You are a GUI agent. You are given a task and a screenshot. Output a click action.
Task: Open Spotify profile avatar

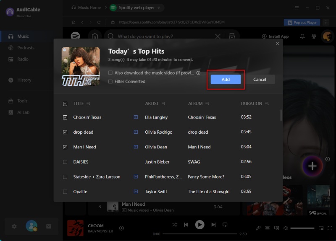coord(328,36)
